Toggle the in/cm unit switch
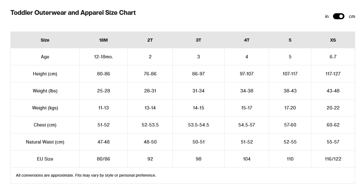 (x=338, y=16)
